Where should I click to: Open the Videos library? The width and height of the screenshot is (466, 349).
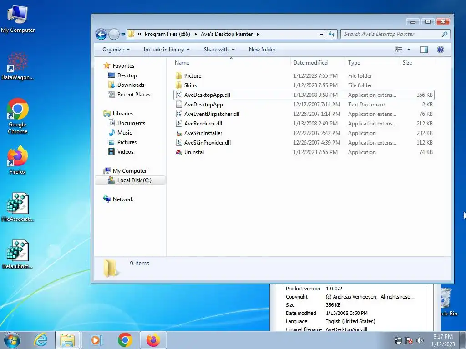125,151
